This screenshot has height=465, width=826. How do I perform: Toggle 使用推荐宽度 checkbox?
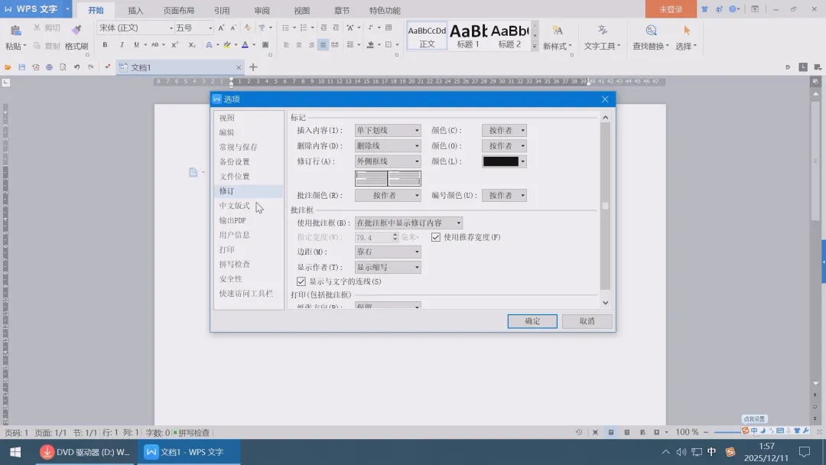coord(436,237)
